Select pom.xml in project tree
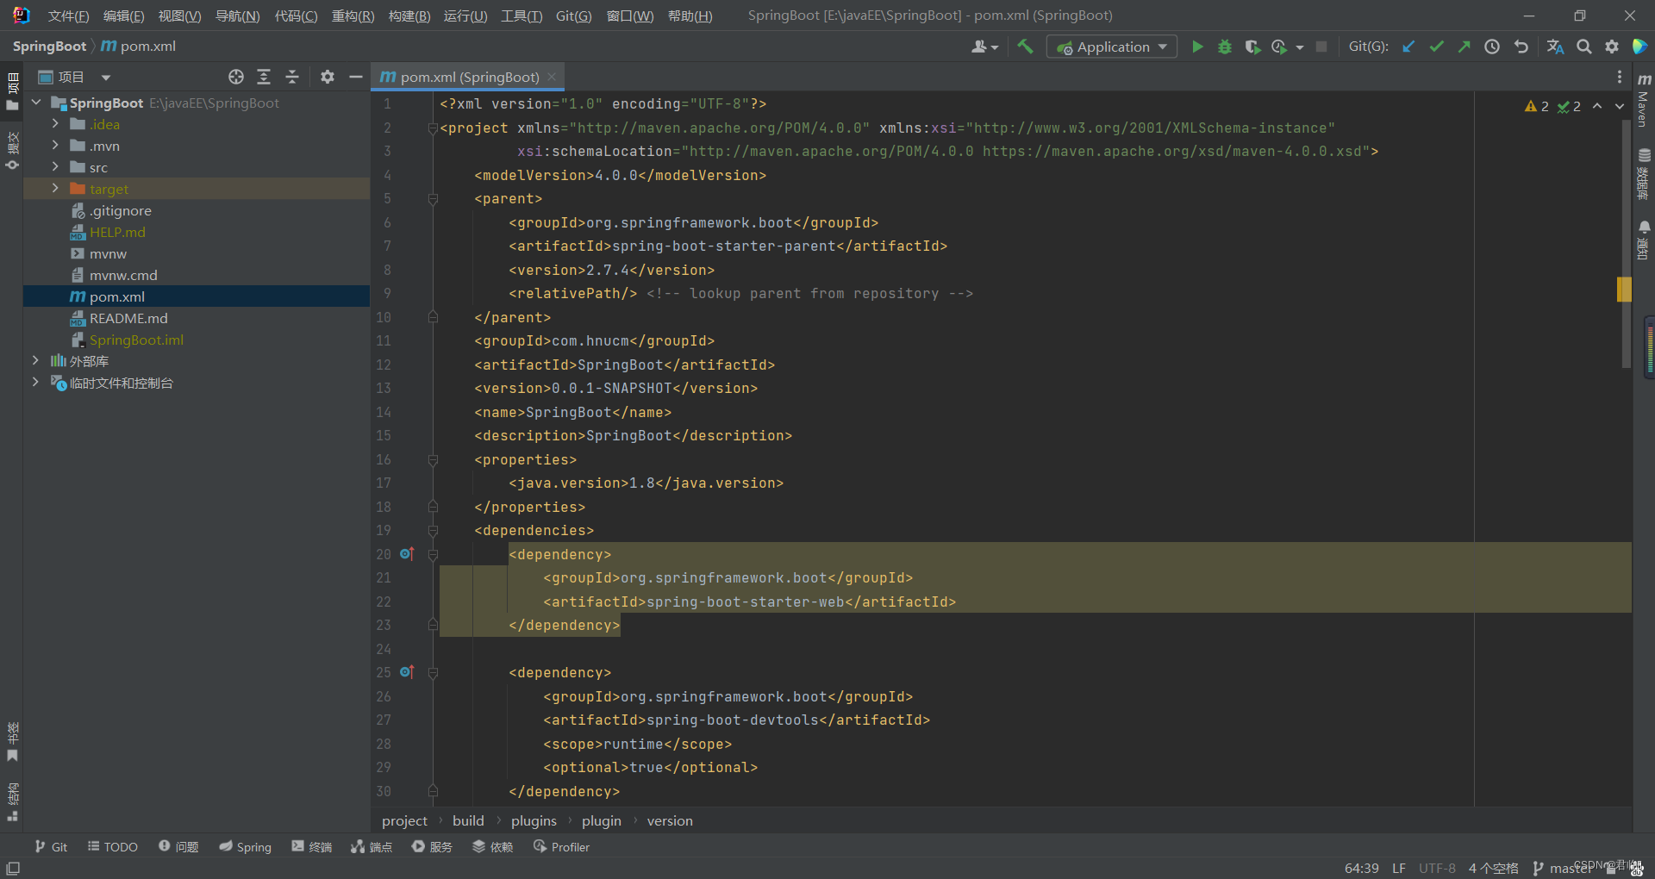 (x=197, y=296)
